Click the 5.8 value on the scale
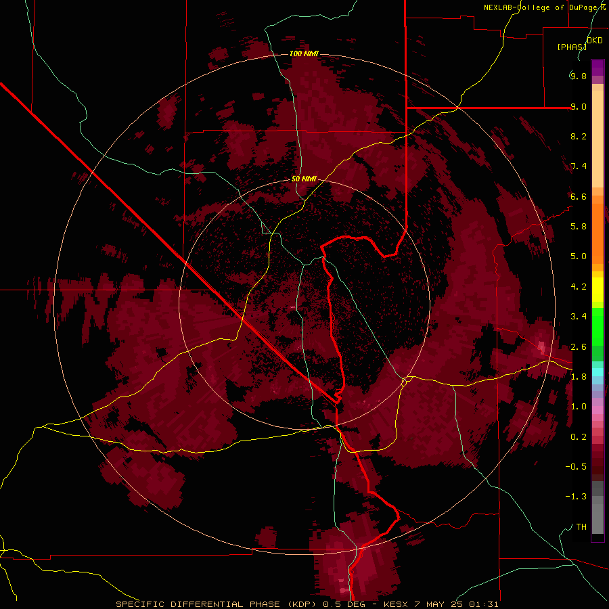This screenshot has width=609, height=609. (x=579, y=227)
